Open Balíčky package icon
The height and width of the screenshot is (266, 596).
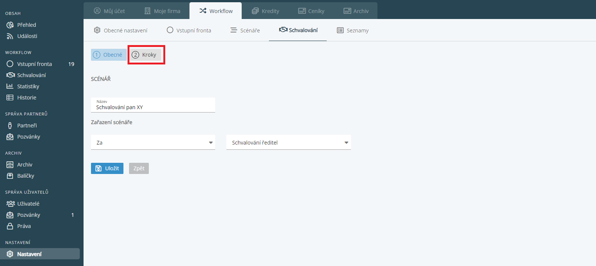tap(10, 176)
